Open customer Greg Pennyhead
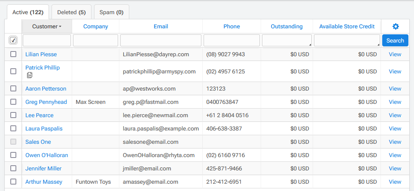414x191 pixels. 46,102
